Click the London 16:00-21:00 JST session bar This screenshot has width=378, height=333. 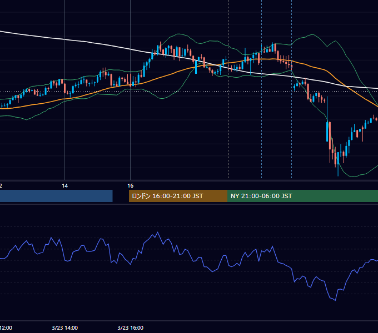[x=178, y=196]
